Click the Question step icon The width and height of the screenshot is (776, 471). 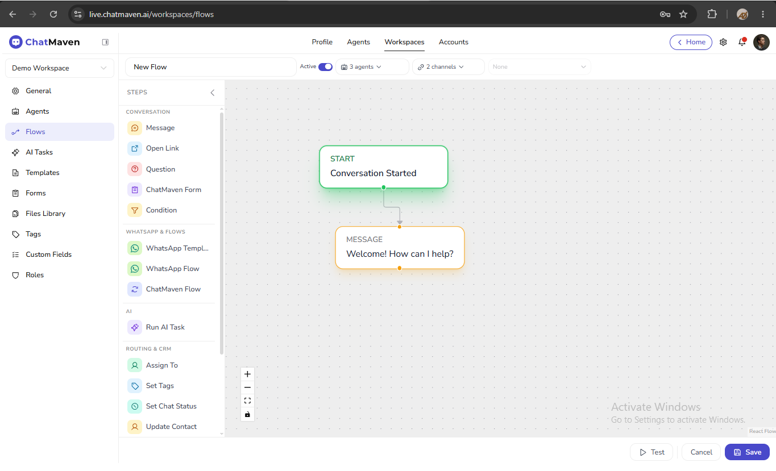point(135,169)
